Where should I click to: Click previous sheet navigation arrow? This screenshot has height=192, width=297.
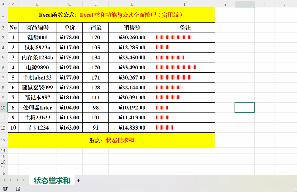click(x=11, y=180)
